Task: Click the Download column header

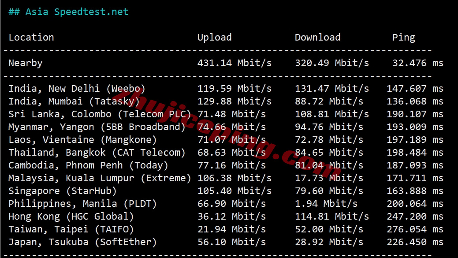Action: click(x=317, y=37)
